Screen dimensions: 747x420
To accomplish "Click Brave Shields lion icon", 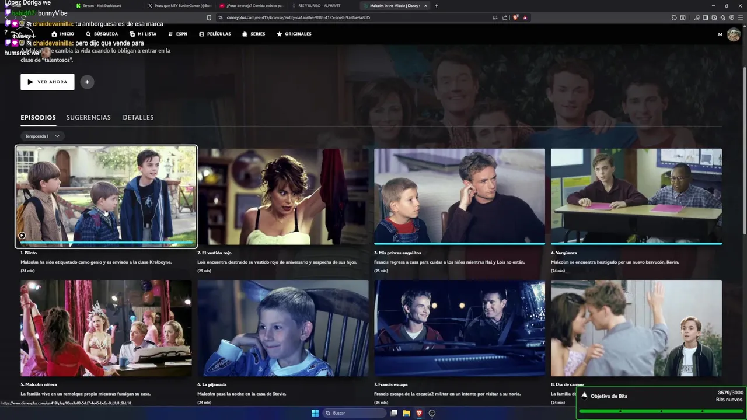I will [516, 17].
